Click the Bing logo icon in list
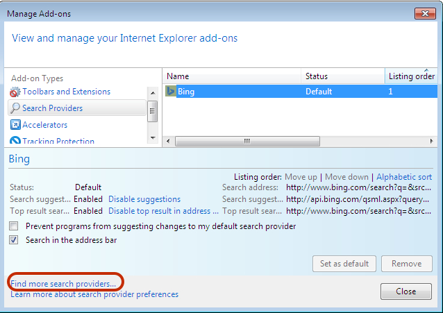This screenshot has height=313, width=443. pyautogui.click(x=171, y=91)
